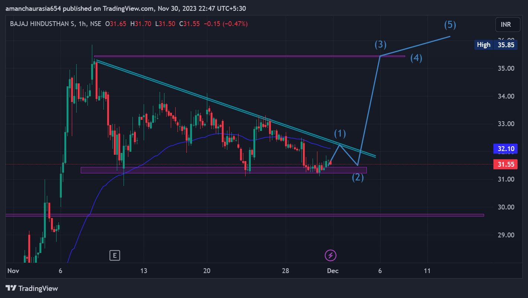This screenshot has height=298, width=528.
Task: Click the earnings 'E' marker icon
Action: tap(115, 255)
